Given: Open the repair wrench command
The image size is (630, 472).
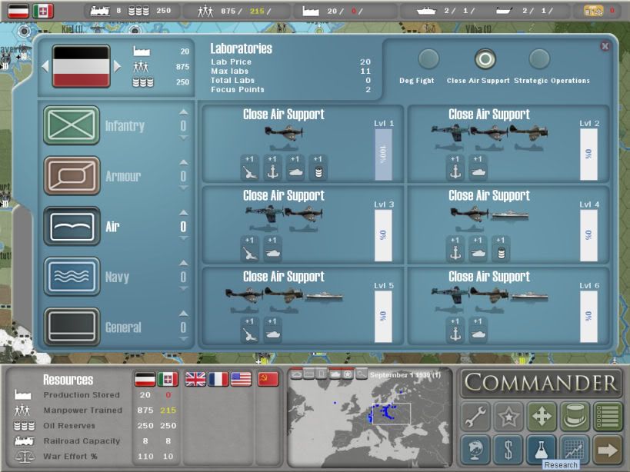Looking at the screenshot, I should pos(475,416).
